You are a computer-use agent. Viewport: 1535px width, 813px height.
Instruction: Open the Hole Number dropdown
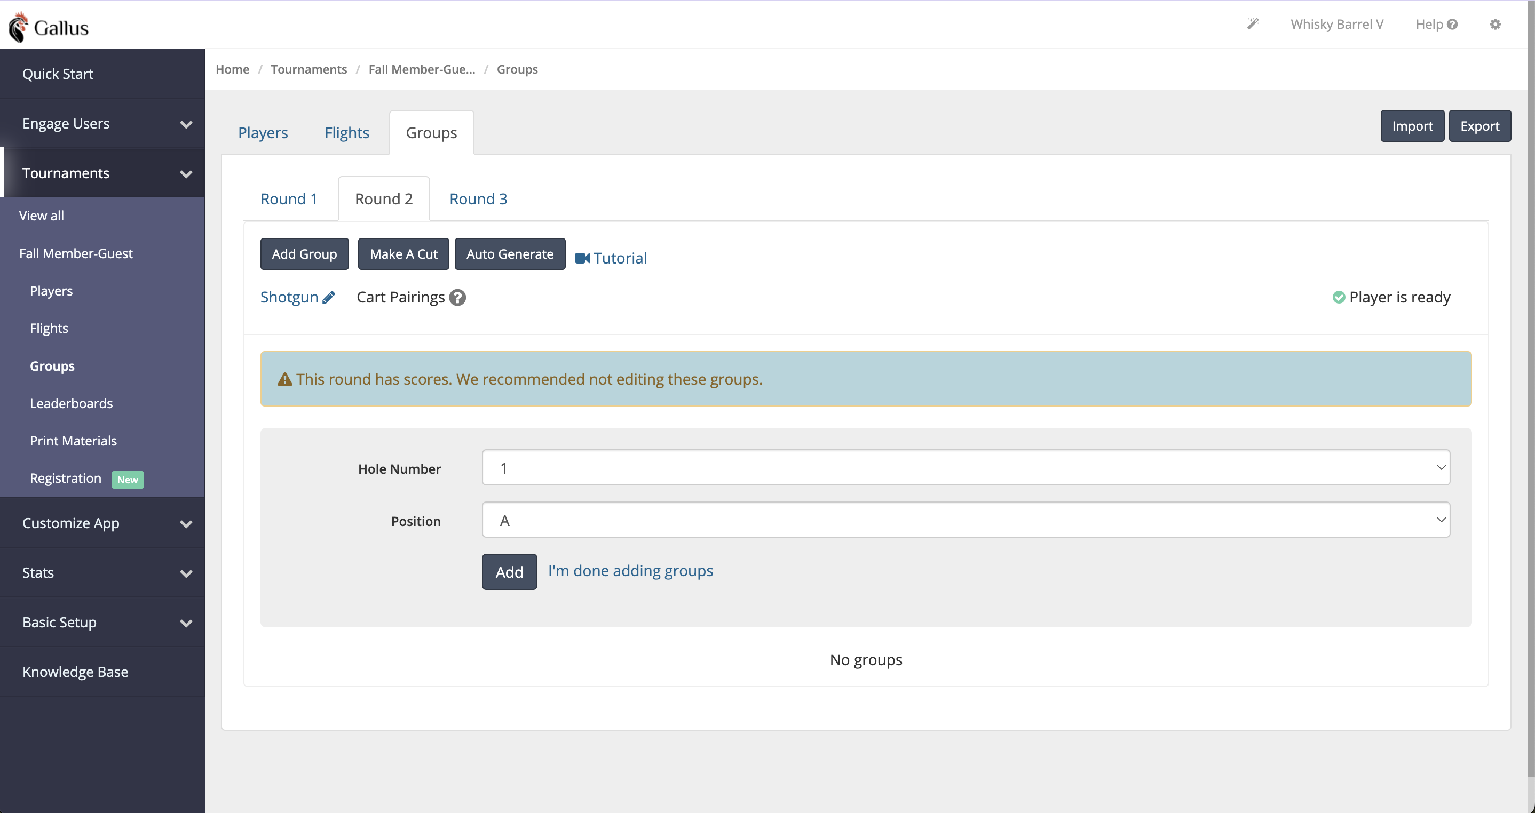tap(966, 467)
